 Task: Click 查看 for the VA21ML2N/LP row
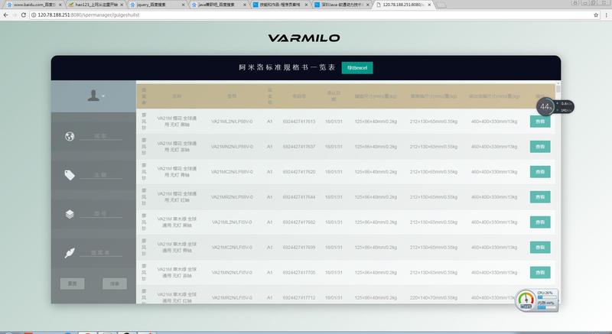tap(540, 122)
